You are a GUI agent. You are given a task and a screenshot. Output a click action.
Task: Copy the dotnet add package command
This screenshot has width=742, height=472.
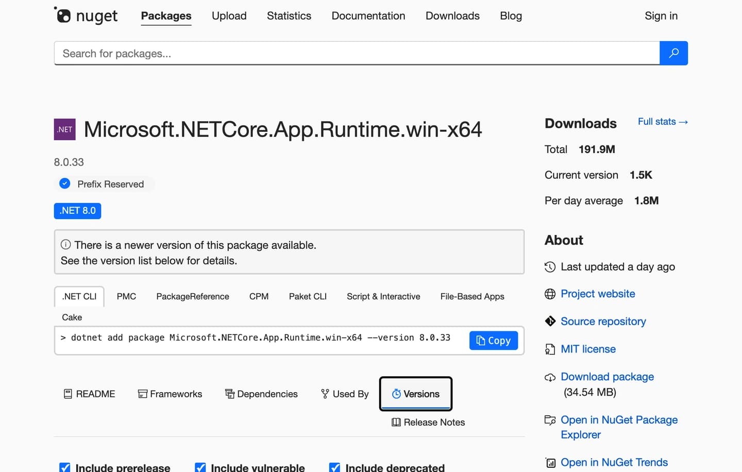tap(494, 341)
